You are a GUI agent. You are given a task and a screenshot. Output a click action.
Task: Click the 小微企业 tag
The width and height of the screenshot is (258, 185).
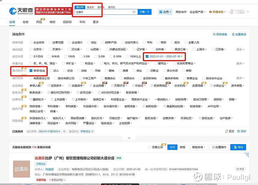tap(41, 164)
